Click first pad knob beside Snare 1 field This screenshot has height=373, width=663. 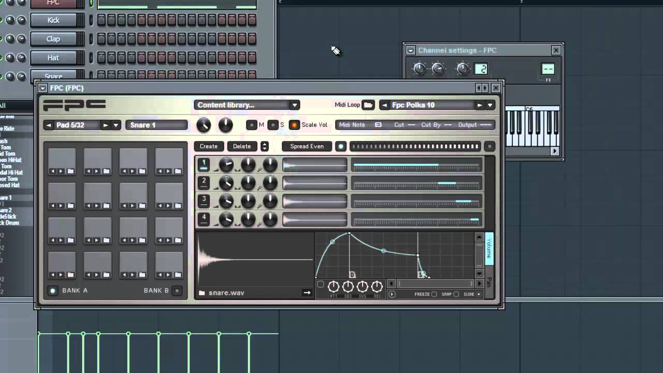(204, 125)
